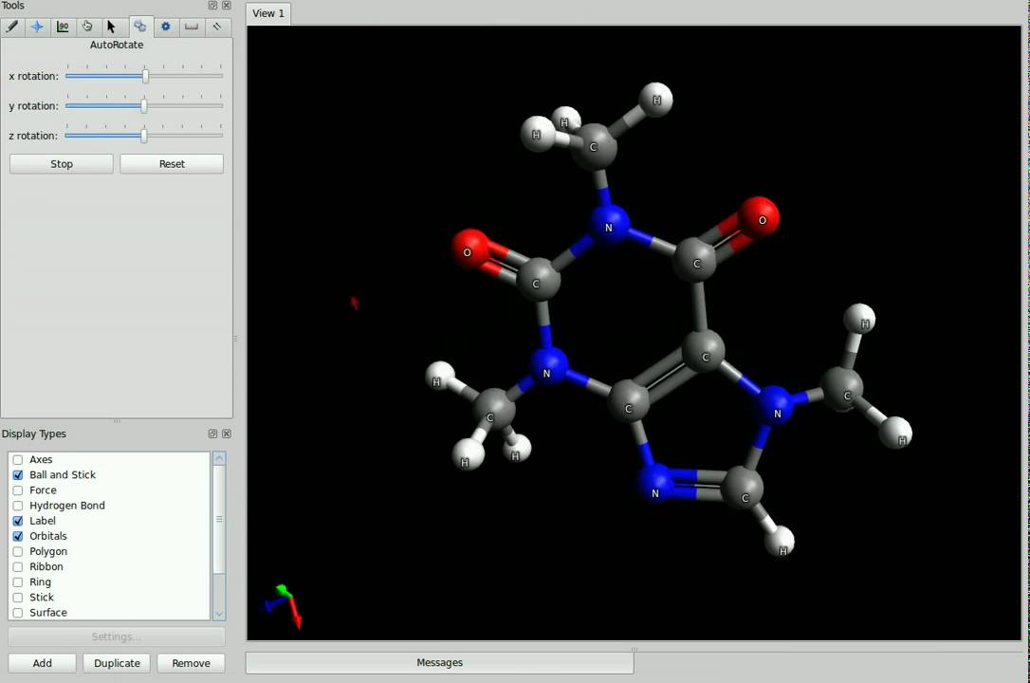The image size is (1030, 683).
Task: Enable the Hydrogen Bond display type
Action: (17, 506)
